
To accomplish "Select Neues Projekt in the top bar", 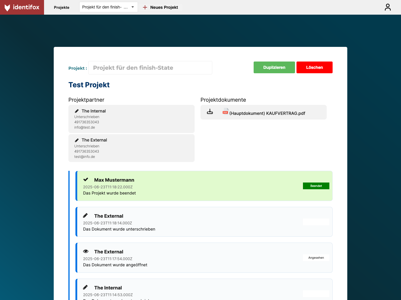I will pos(164,7).
